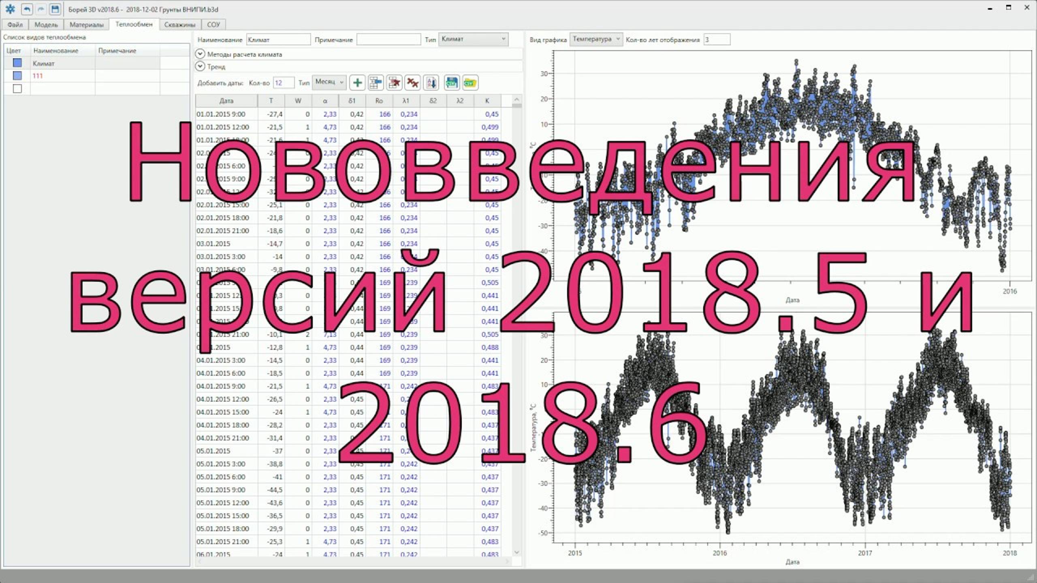
Task: Click the copy data icon
Action: pos(376,83)
